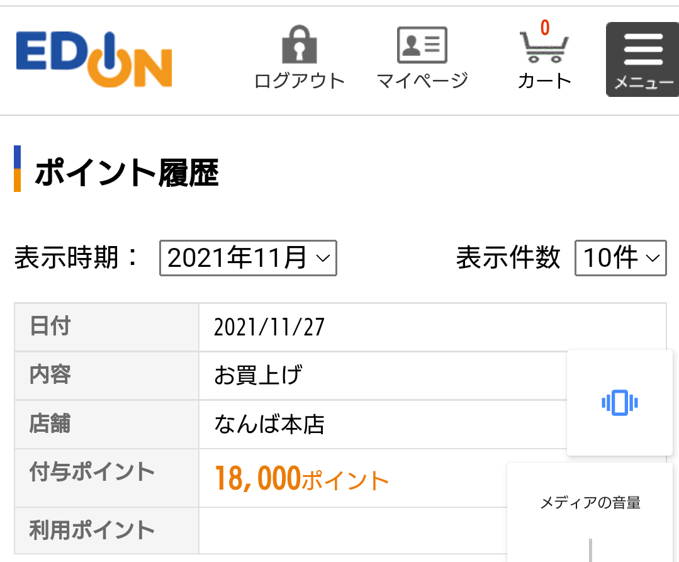This screenshot has width=679, height=562.
Task: Open the hamburger menu button
Action: 642,60
